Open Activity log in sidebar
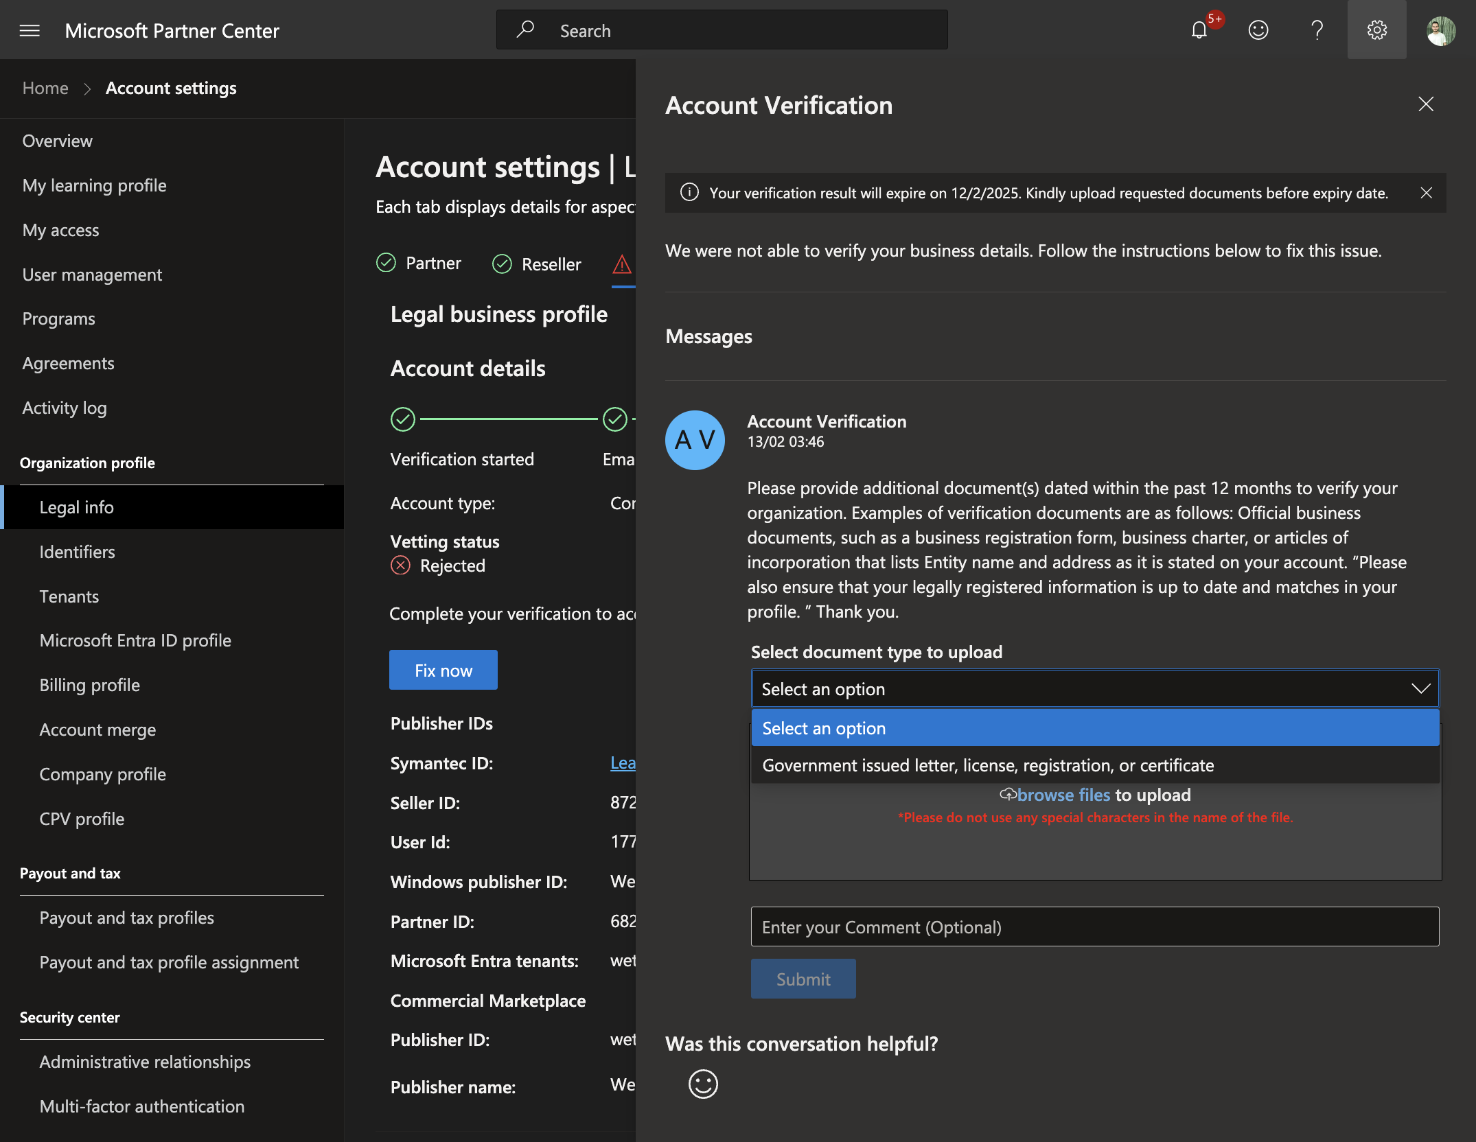The image size is (1476, 1142). 65,408
